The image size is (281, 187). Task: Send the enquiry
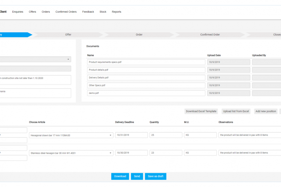click(x=137, y=176)
